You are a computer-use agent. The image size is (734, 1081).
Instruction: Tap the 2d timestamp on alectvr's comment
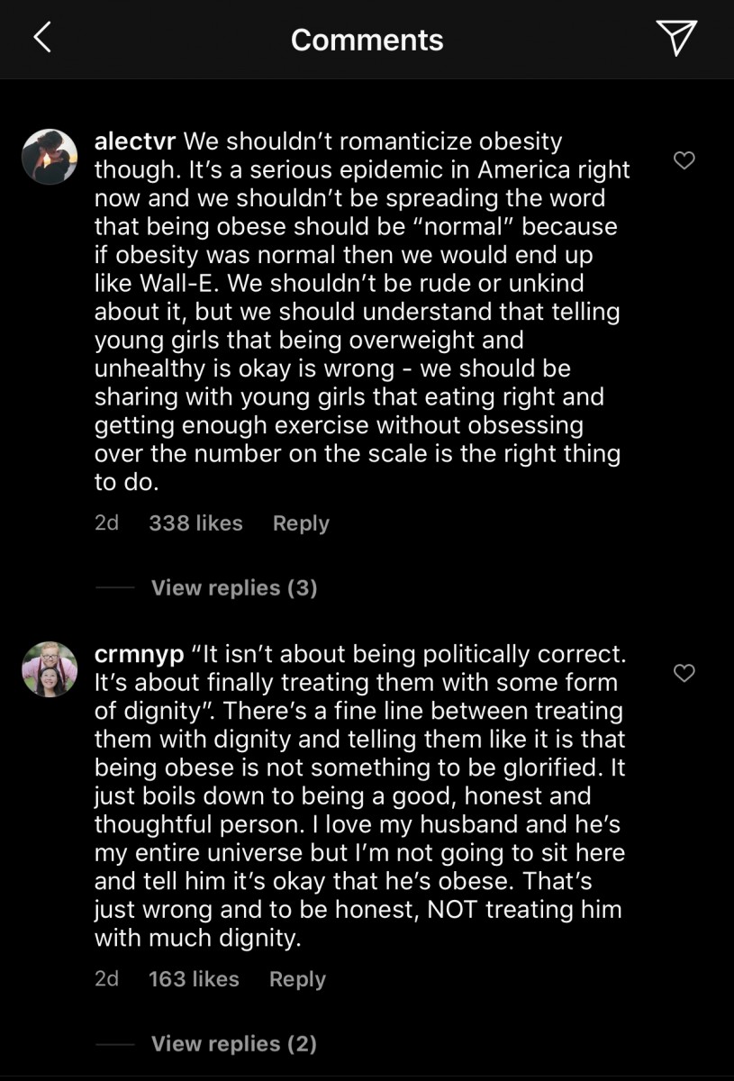(107, 523)
